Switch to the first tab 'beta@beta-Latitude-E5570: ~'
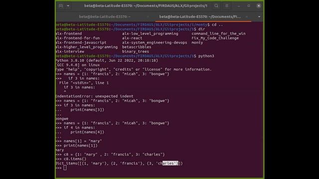 (x=105, y=16)
